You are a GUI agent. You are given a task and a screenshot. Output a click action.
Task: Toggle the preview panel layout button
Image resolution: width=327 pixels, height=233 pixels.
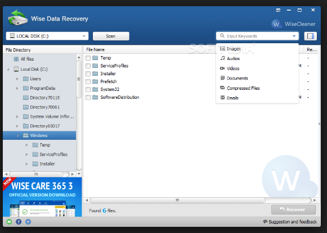click(310, 36)
